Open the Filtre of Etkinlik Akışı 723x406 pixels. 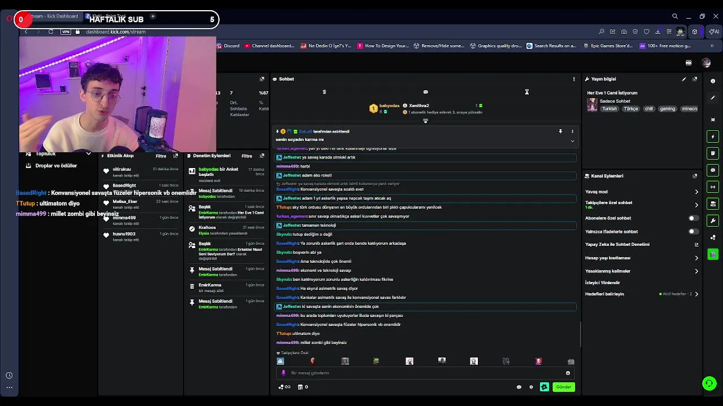click(161, 156)
